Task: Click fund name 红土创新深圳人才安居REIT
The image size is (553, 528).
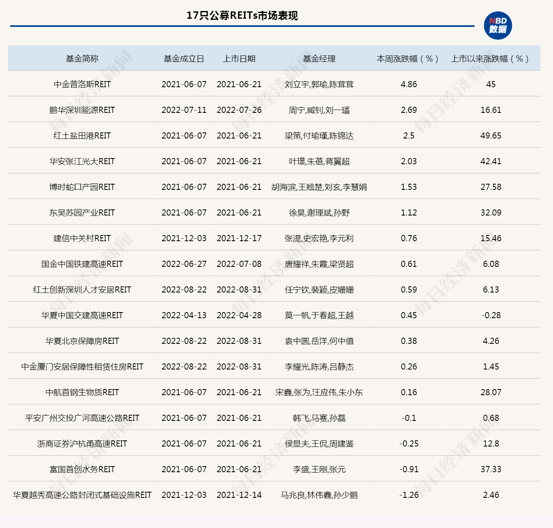Action: (x=82, y=290)
